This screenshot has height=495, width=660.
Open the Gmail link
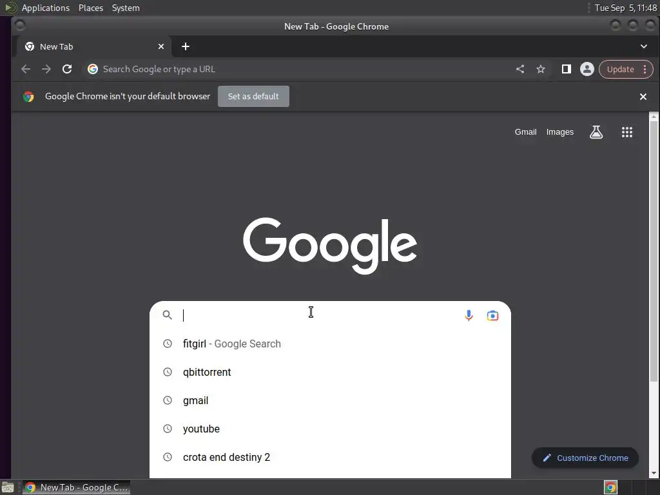(525, 132)
